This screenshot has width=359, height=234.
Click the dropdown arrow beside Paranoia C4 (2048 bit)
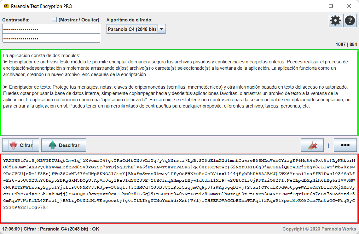click(x=162, y=29)
